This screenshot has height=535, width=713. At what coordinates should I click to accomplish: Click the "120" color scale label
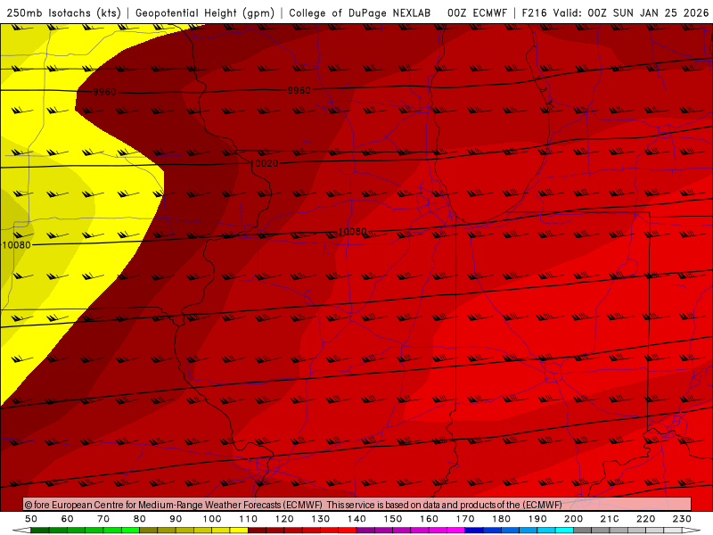(284, 519)
